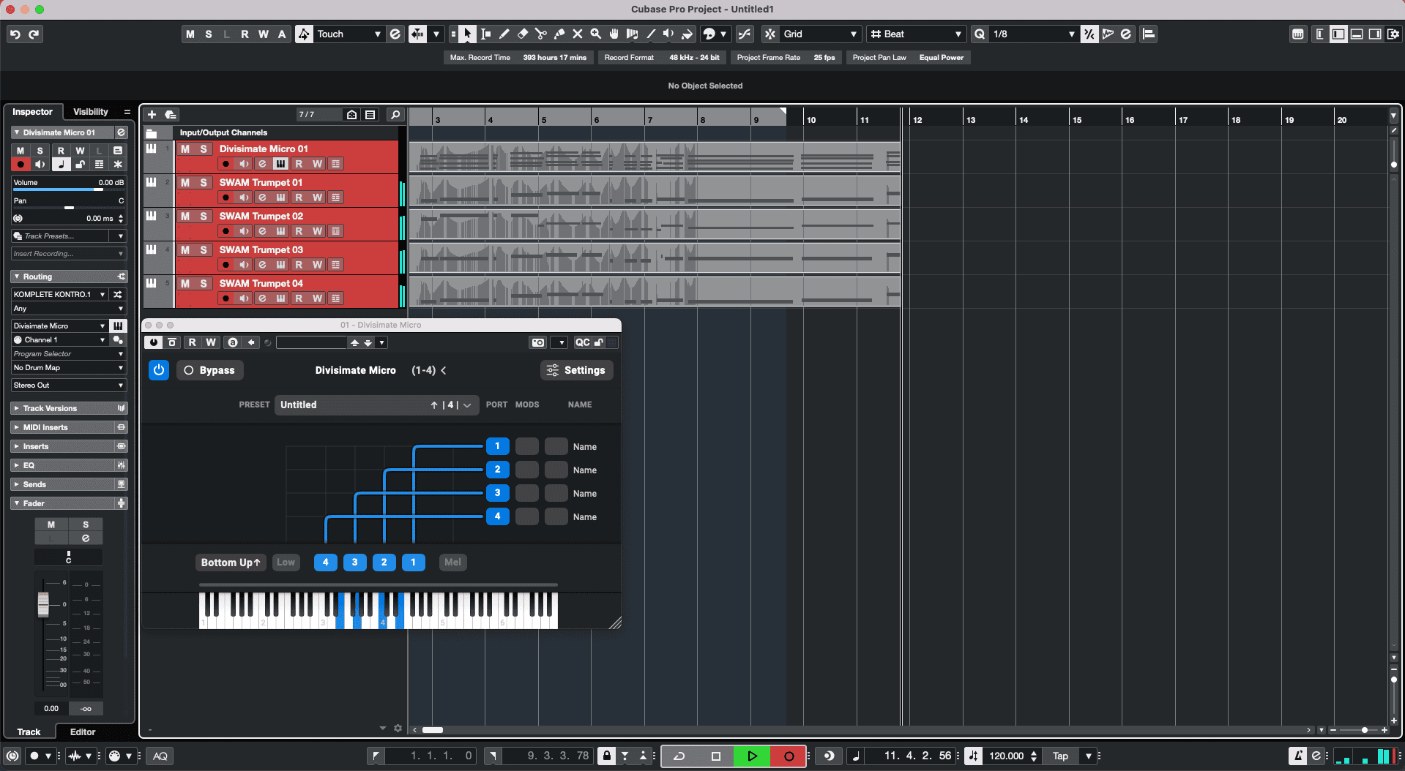Select the Range Selection tool
This screenshot has width=1405, height=771.
pos(485,34)
